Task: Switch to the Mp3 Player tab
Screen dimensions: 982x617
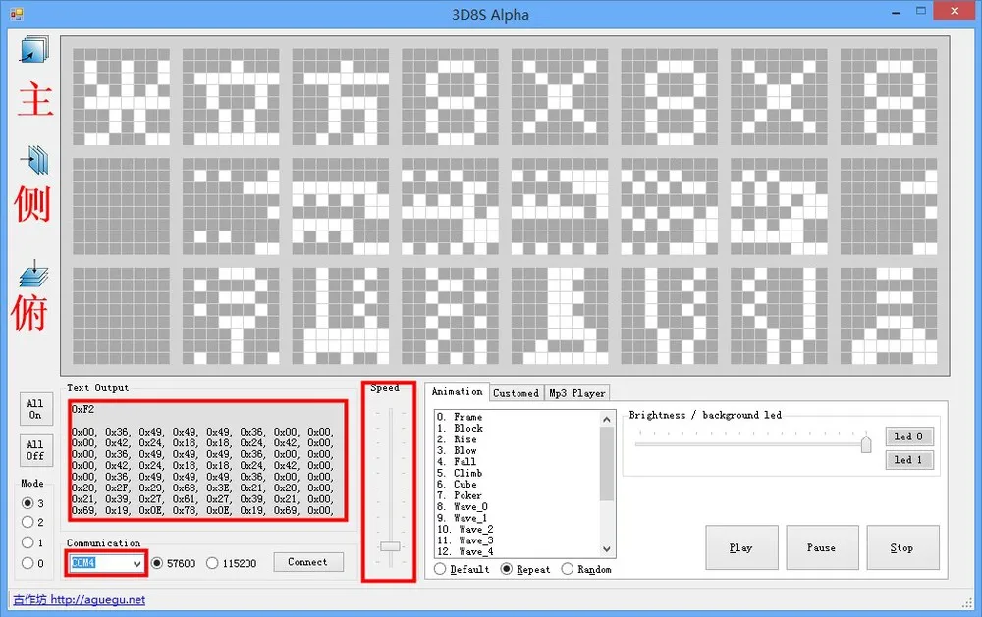Action: point(576,393)
